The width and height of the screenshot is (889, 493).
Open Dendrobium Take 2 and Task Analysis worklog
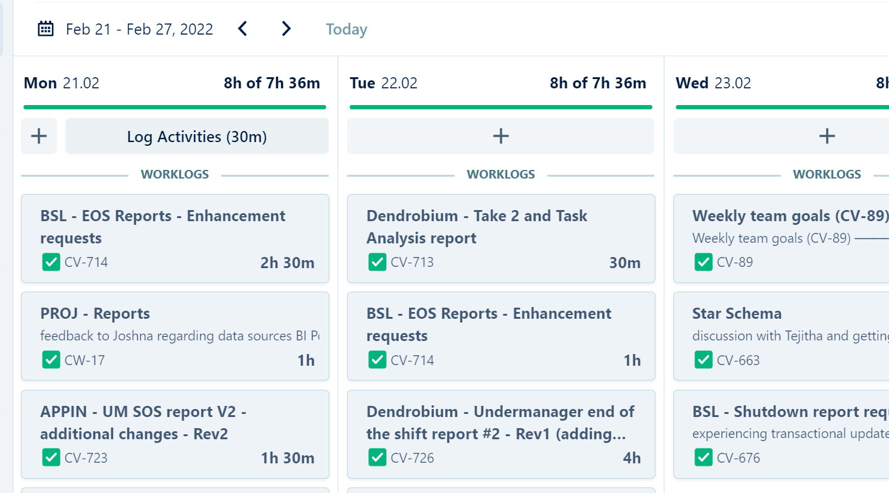[x=500, y=227]
